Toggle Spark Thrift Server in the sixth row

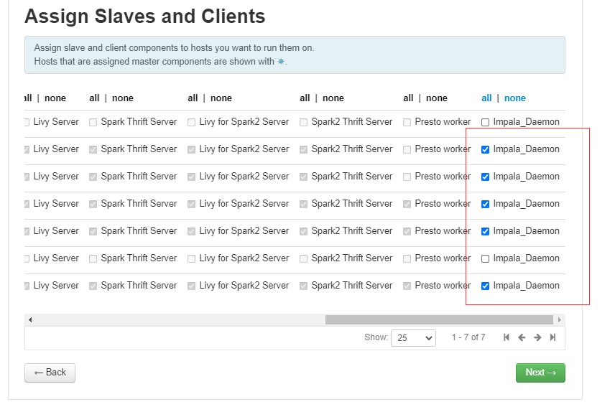coord(93,258)
